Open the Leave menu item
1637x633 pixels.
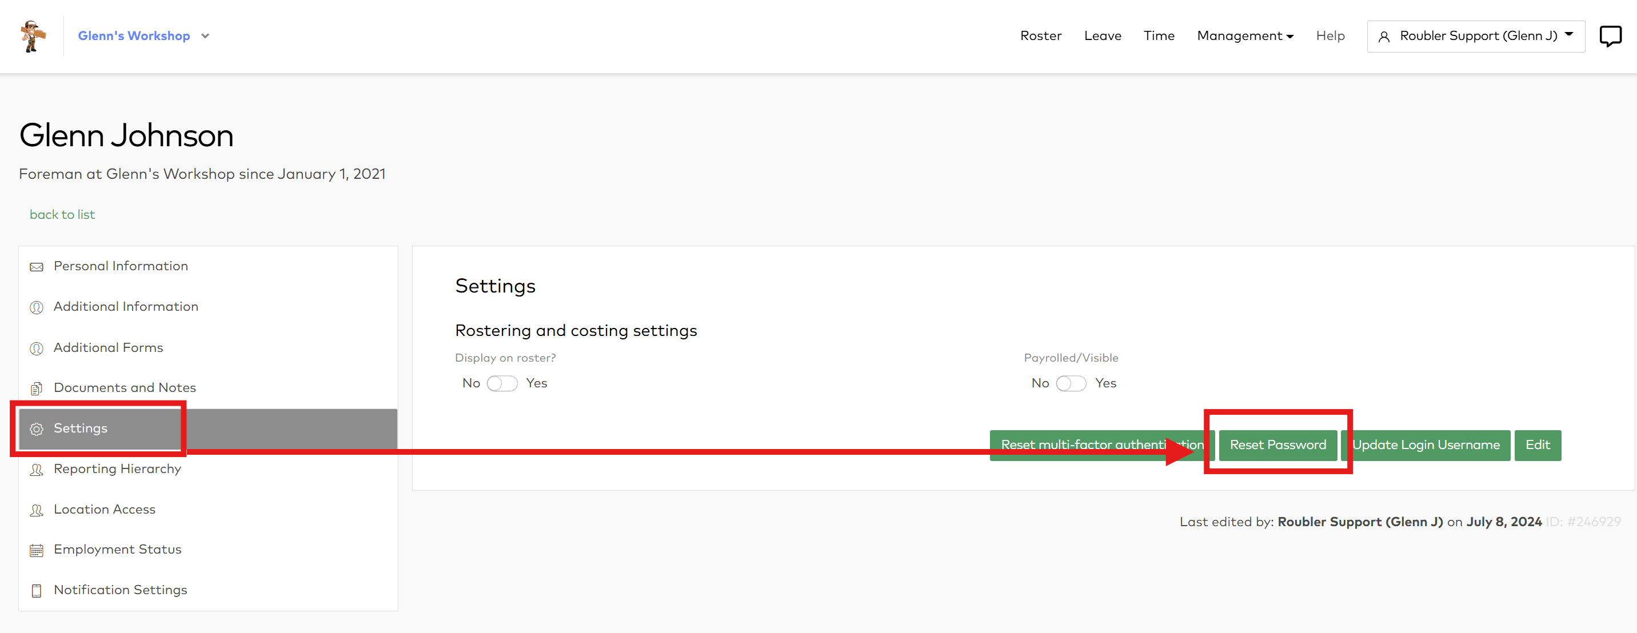[1102, 36]
